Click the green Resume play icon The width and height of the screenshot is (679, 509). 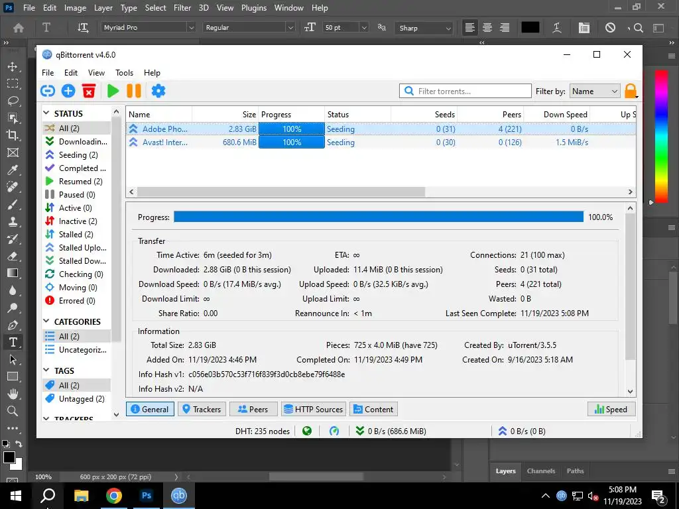coord(113,91)
